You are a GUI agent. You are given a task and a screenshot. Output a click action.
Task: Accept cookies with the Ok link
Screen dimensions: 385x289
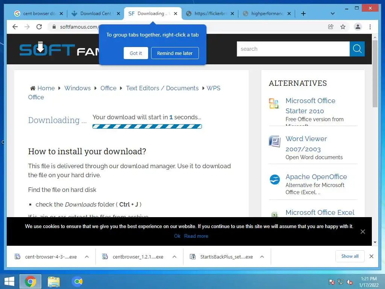177,236
